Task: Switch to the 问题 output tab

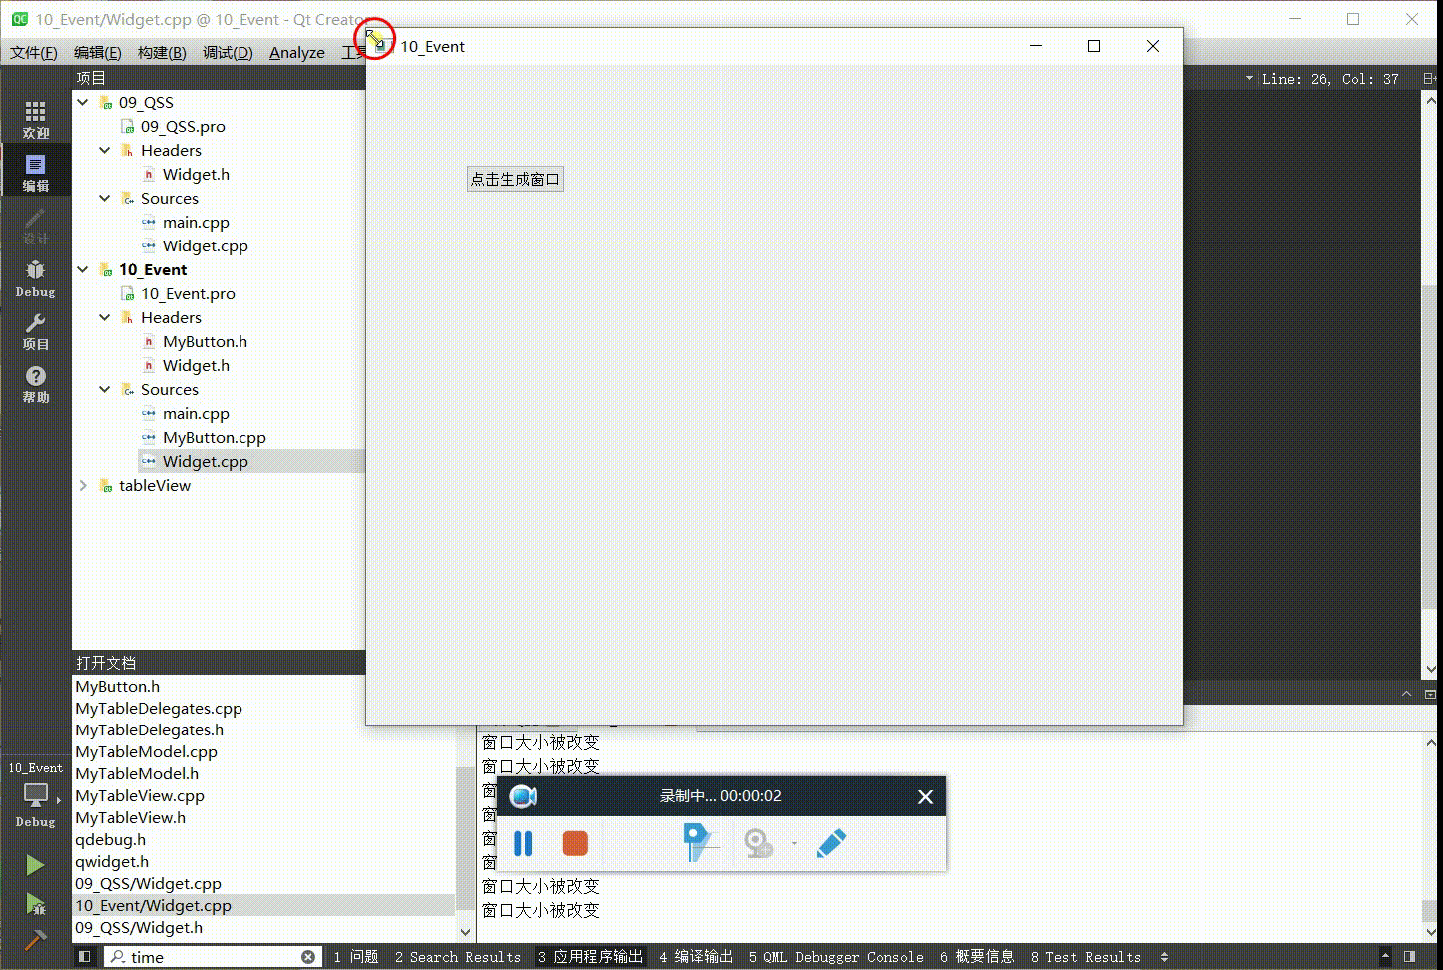Action: pos(356,957)
